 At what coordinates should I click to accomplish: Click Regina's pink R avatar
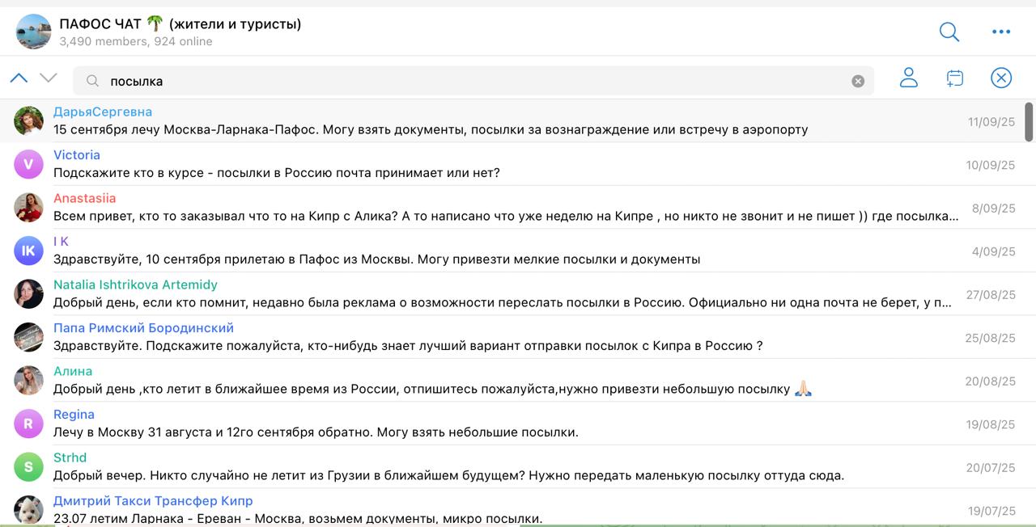click(x=28, y=424)
